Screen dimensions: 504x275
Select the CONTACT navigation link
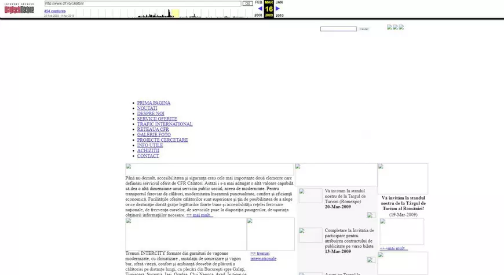click(x=148, y=156)
